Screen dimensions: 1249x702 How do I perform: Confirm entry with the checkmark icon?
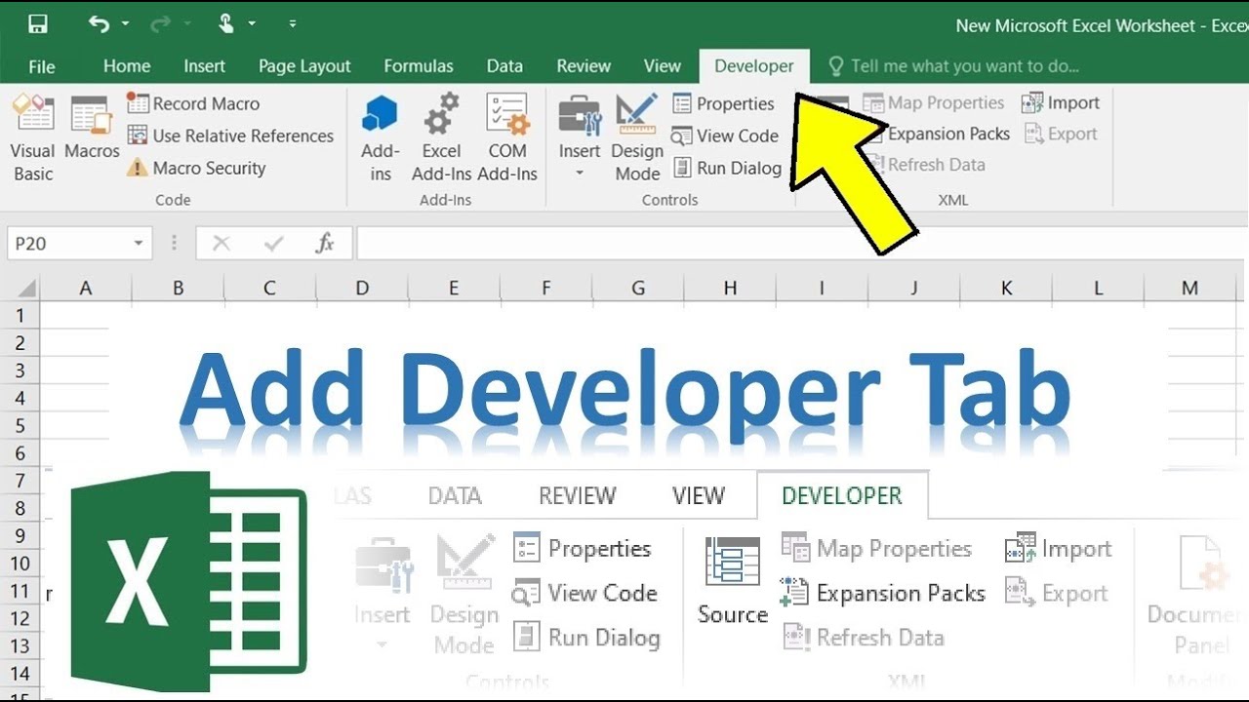(x=273, y=243)
